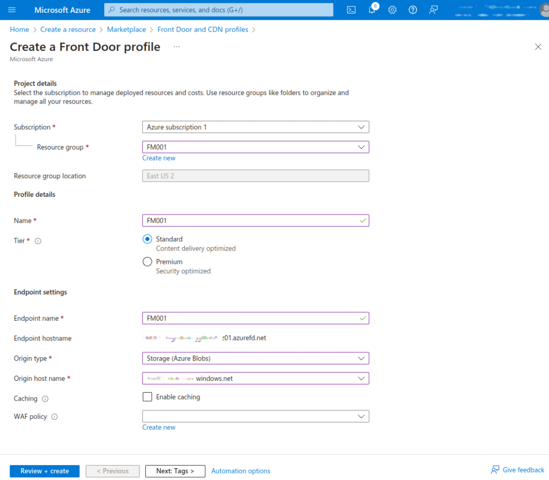
Task: Click Create new under Resource group
Action: [159, 158]
